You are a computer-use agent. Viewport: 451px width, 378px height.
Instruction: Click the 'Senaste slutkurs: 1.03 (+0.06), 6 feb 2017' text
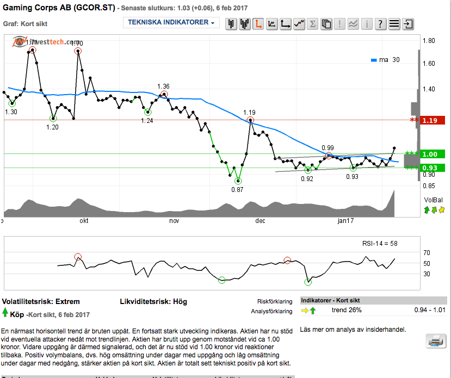pos(184,8)
